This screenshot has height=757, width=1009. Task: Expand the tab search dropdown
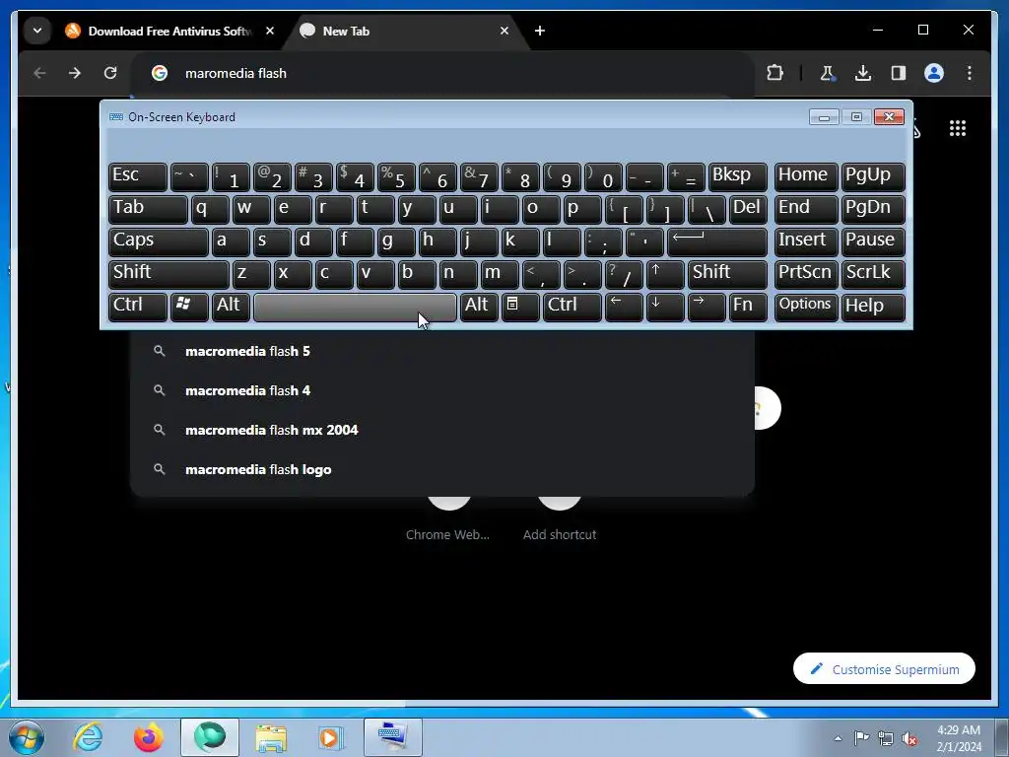coord(37,31)
